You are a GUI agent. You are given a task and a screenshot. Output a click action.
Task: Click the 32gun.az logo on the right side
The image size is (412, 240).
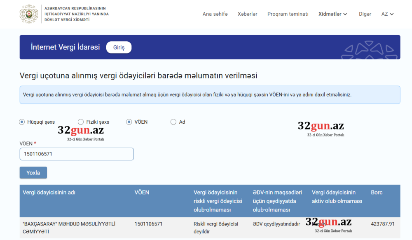pyautogui.click(x=321, y=128)
